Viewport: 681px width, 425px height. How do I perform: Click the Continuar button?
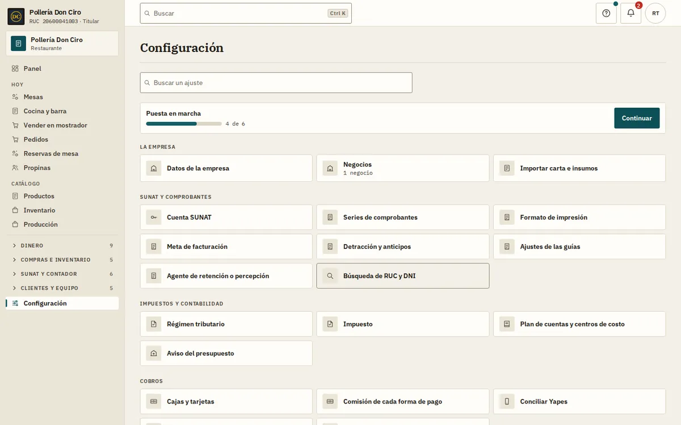tap(637, 118)
